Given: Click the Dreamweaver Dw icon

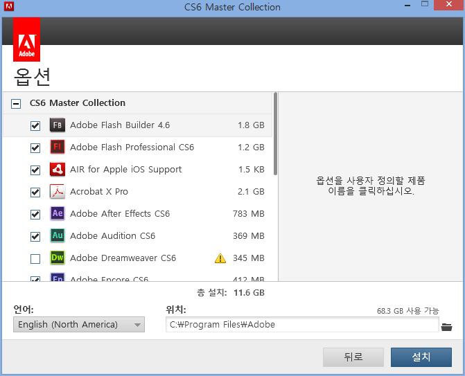Looking at the screenshot, I should pyautogui.click(x=58, y=258).
